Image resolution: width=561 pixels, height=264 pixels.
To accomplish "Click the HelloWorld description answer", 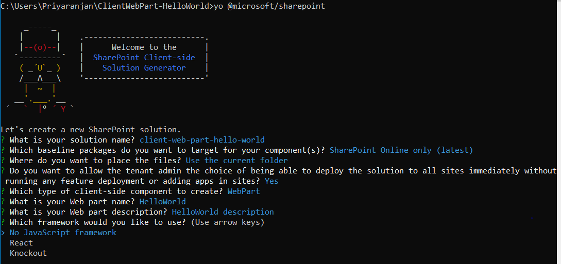I will tap(223, 212).
